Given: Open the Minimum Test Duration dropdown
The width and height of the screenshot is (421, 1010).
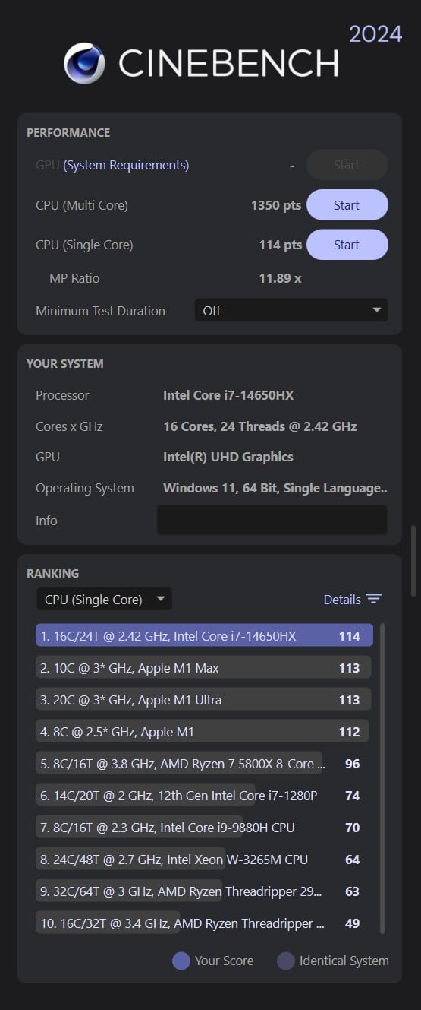Looking at the screenshot, I should pyautogui.click(x=291, y=310).
